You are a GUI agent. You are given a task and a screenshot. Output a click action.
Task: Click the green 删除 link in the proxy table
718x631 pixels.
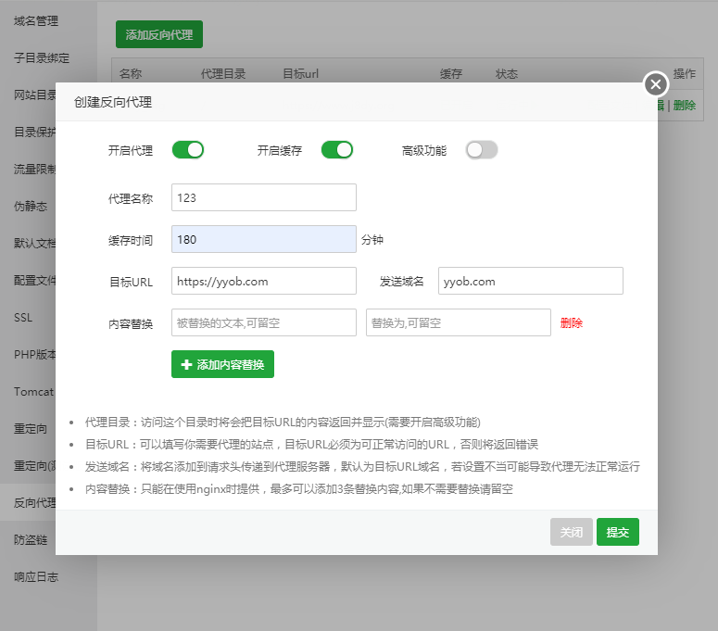click(684, 106)
